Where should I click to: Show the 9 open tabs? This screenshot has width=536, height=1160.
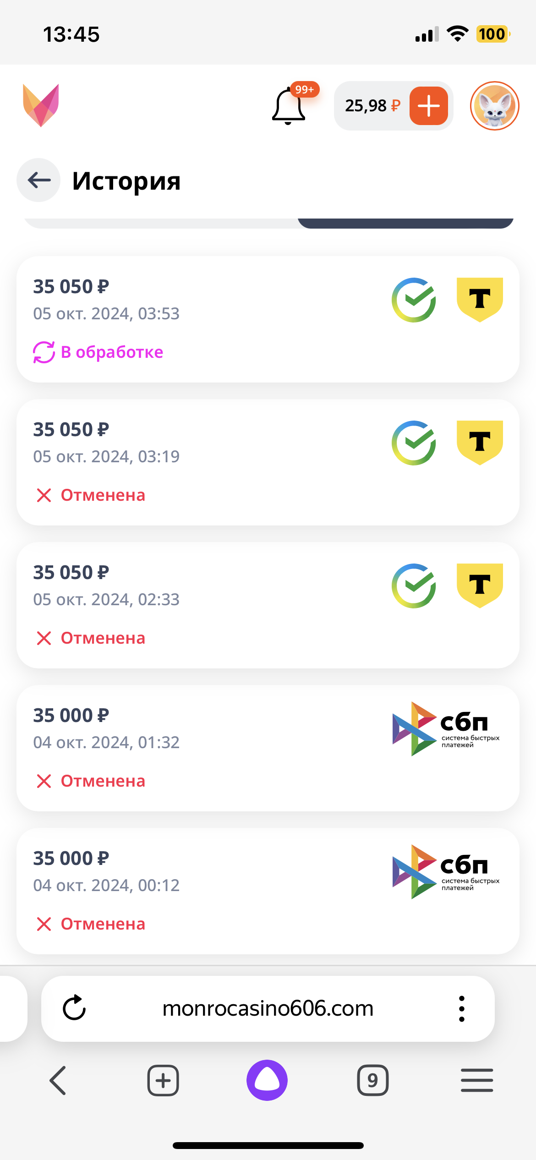click(372, 1080)
